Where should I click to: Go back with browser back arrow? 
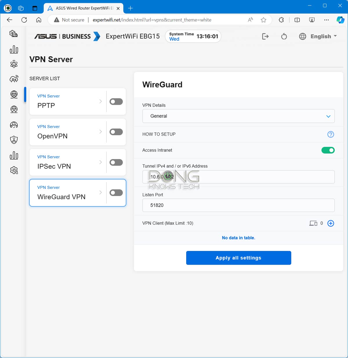[10, 20]
